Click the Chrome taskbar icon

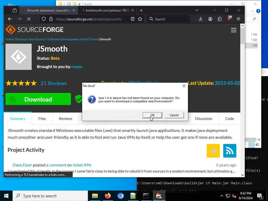[120, 196]
